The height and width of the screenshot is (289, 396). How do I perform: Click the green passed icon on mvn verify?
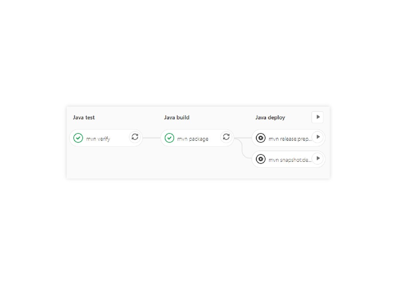coord(78,138)
